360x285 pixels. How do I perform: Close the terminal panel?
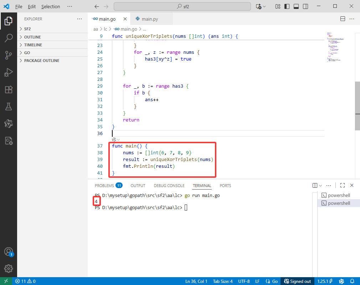(x=352, y=185)
